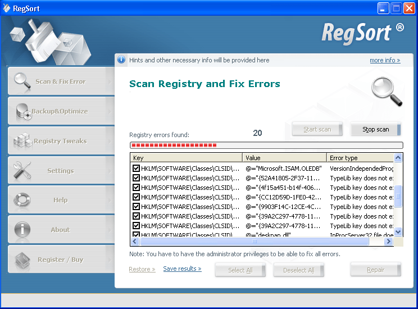Open the Registry Tweaks section
The image size is (418, 309).
[x=60, y=141]
